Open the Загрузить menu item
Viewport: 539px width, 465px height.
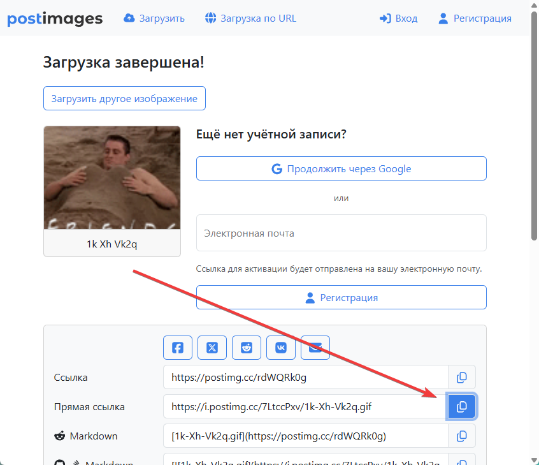click(154, 18)
